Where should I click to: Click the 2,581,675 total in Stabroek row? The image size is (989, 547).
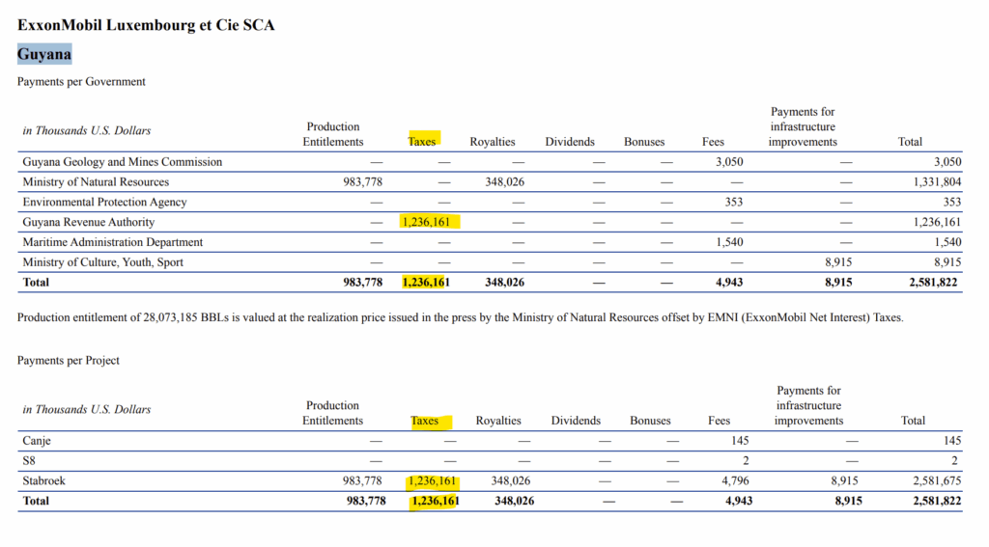[936, 480]
